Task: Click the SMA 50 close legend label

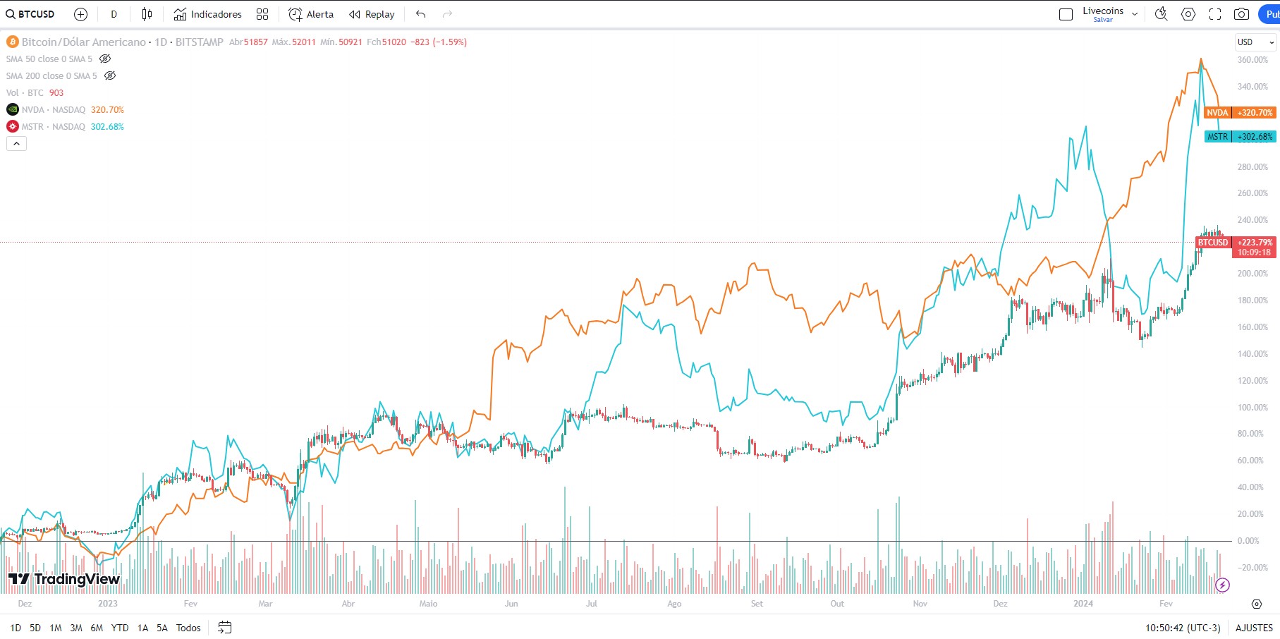Action: click(49, 59)
